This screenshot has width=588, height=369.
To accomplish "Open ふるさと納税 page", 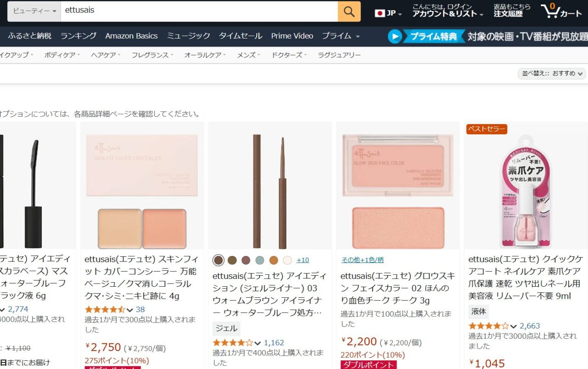I will (x=30, y=36).
